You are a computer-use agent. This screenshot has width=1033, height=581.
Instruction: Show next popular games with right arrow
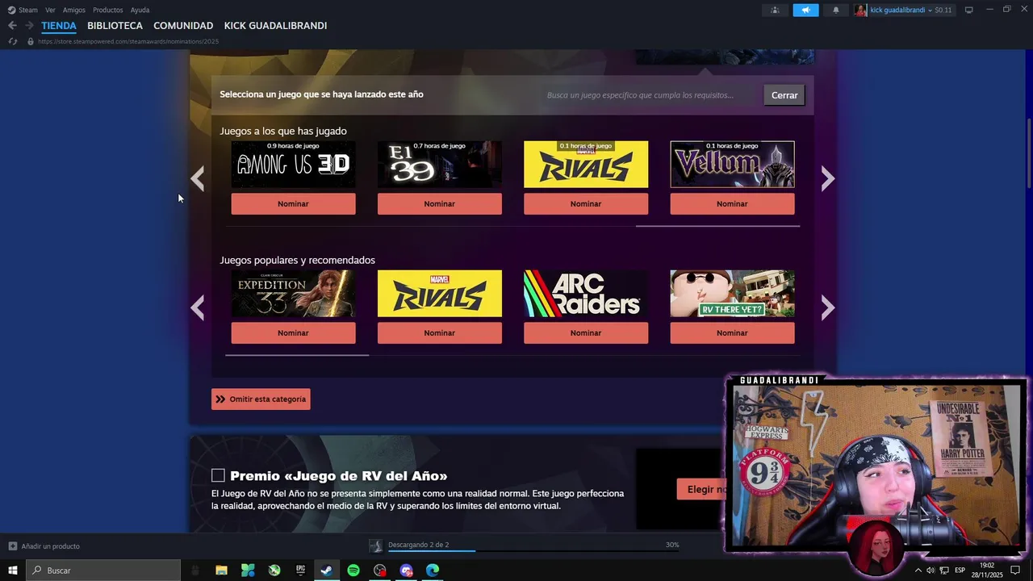(x=827, y=307)
